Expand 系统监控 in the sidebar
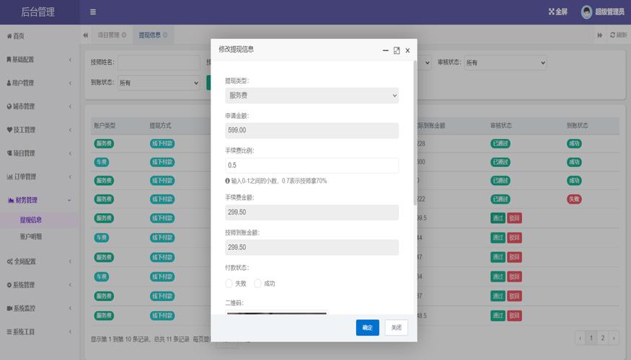The image size is (631, 360). (40, 308)
